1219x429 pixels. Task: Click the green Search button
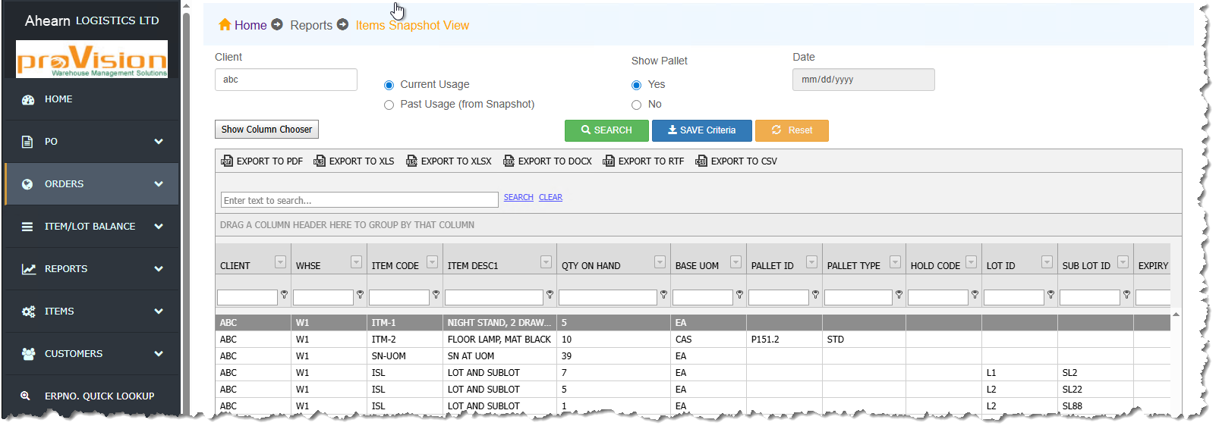pyautogui.click(x=606, y=130)
